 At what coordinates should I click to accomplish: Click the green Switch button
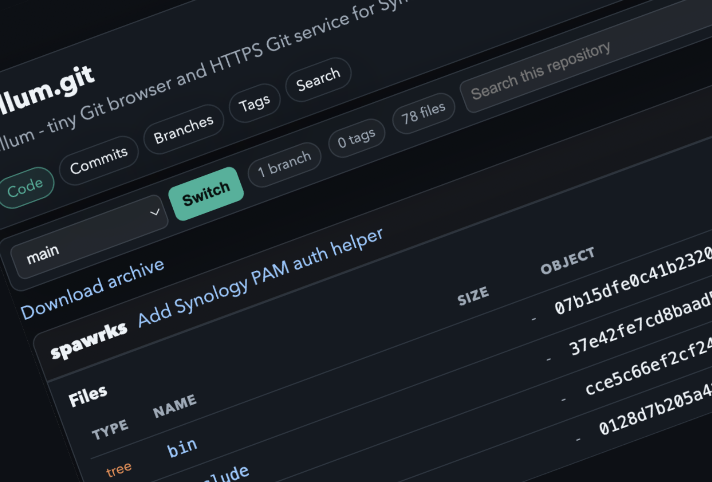[x=206, y=194]
